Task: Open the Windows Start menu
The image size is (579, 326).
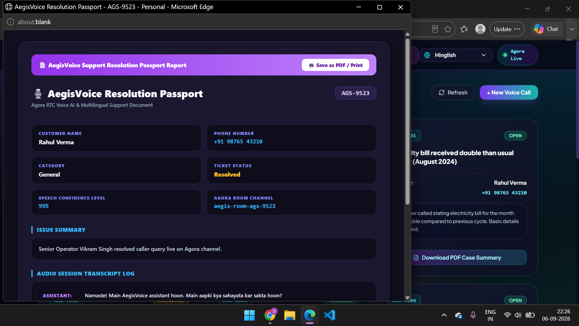Action: [249, 315]
